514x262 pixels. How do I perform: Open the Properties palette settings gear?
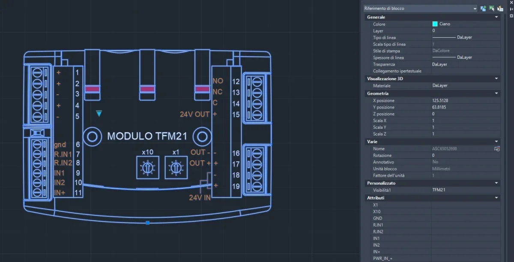(511, 15)
